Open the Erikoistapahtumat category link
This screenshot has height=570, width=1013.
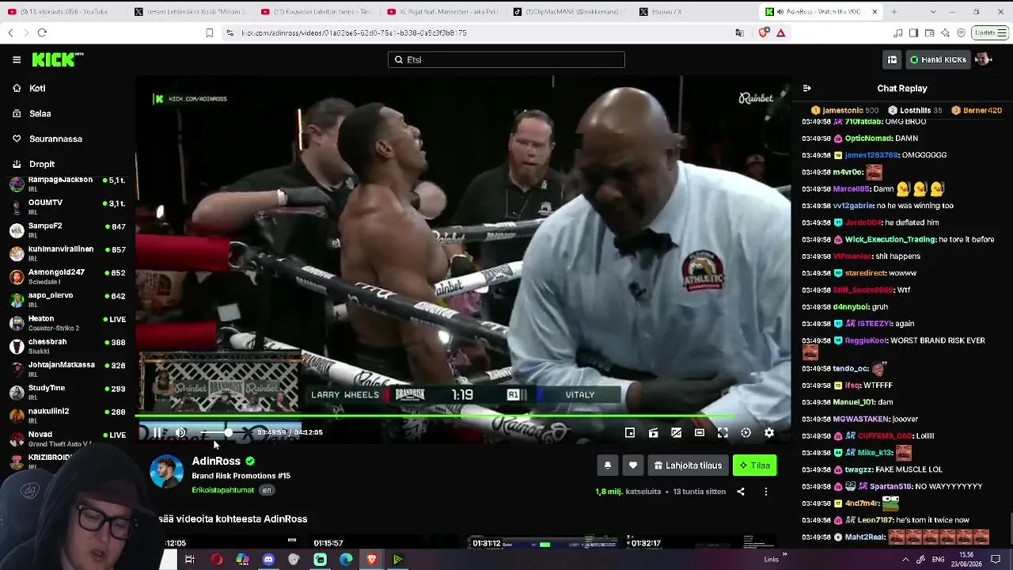click(223, 490)
